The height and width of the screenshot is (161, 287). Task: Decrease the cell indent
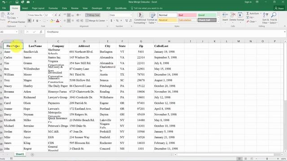coord(78,21)
